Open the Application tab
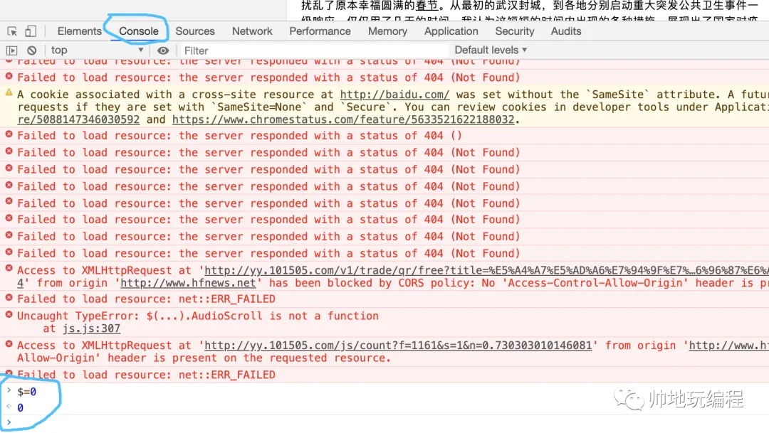 coord(451,31)
